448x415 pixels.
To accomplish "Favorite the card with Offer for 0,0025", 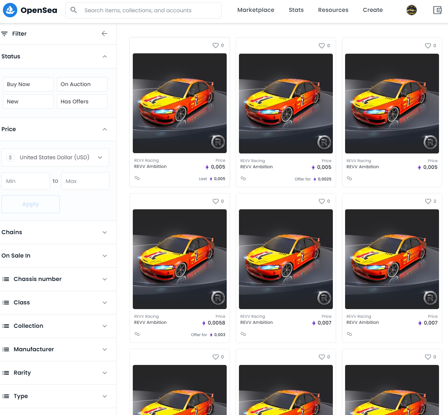I will [x=322, y=46].
